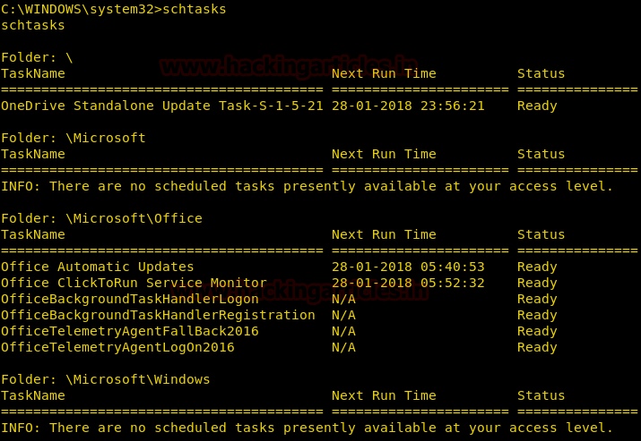Select 'Office ClickToRun Service Monitor' task name

[x=134, y=283]
